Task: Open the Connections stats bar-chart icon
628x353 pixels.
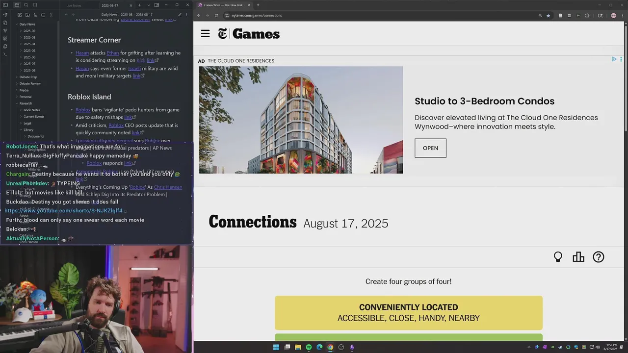Action: point(578,257)
